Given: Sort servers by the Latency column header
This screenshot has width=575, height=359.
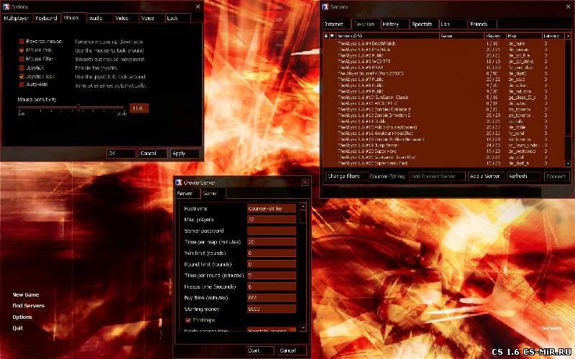Looking at the screenshot, I should click(553, 36).
